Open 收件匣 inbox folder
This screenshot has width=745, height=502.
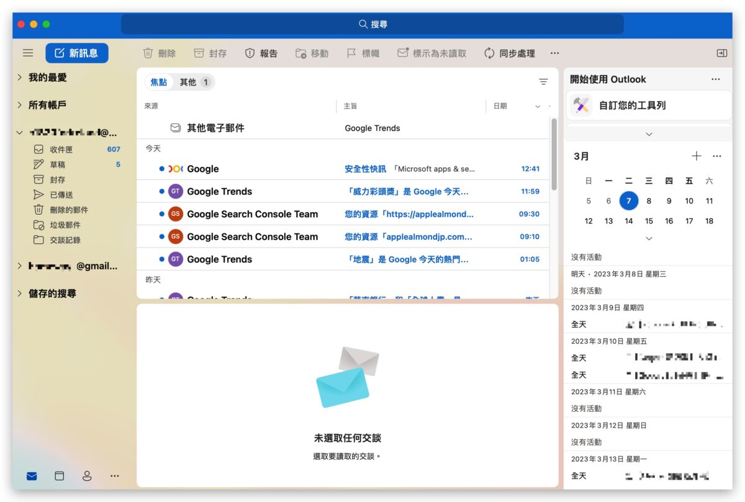(76, 150)
